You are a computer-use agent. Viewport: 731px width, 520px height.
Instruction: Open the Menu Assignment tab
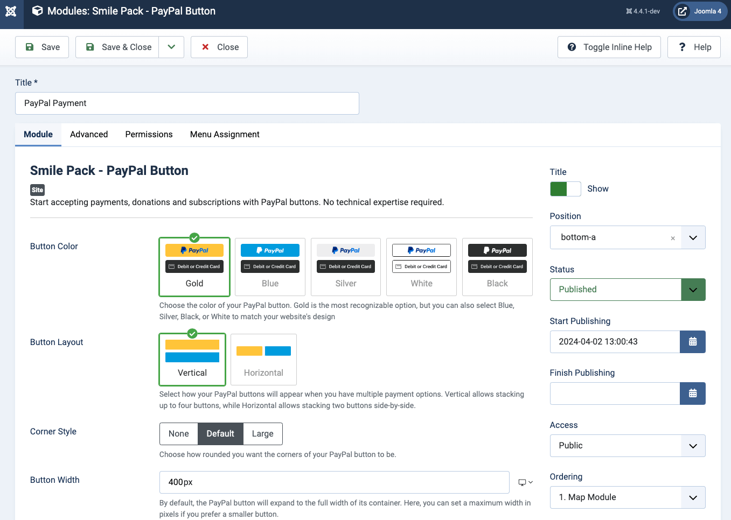click(x=225, y=135)
